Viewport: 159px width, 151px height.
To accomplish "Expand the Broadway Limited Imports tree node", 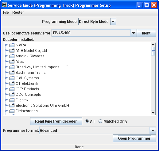I will [x=6, y=67].
